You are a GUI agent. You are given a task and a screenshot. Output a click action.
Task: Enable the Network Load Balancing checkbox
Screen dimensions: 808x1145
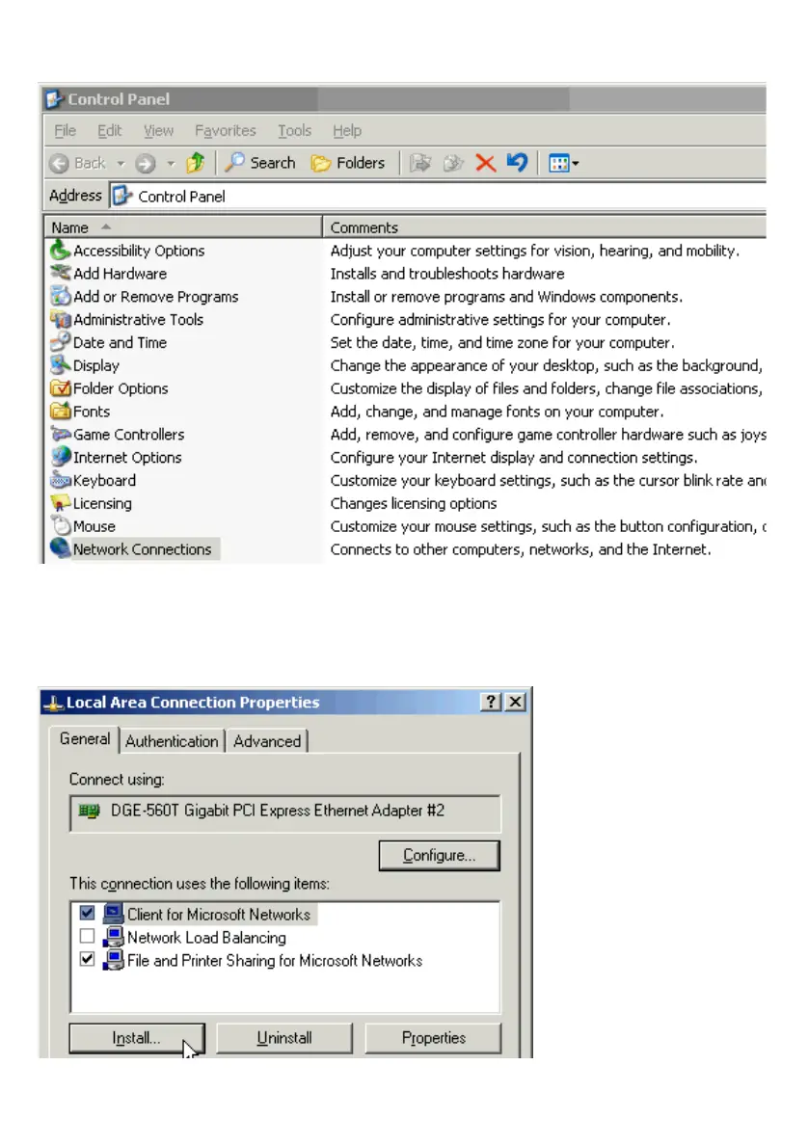point(87,936)
